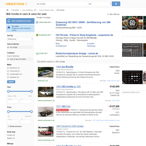Open '1971 rolls Royce silver shadow' link
Image resolution: width=146 pixels, height=146 pixels.
[x=106, y=120]
